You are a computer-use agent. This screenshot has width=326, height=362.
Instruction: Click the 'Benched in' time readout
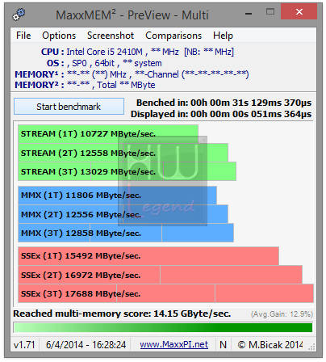[224, 103]
